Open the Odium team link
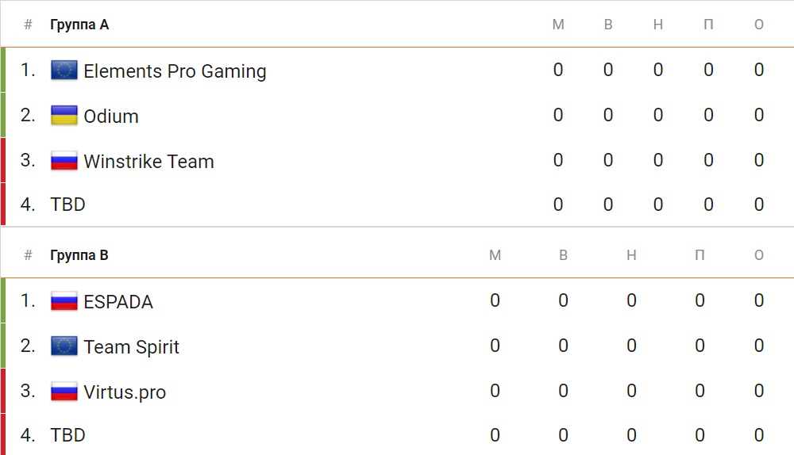This screenshot has width=794, height=455. [111, 117]
